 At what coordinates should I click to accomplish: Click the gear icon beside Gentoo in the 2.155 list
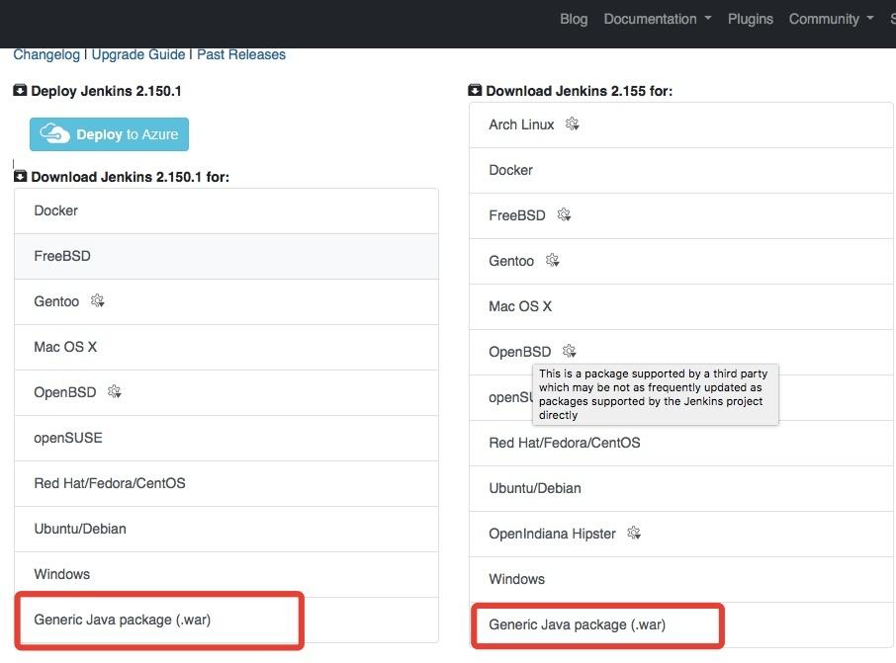point(552,261)
